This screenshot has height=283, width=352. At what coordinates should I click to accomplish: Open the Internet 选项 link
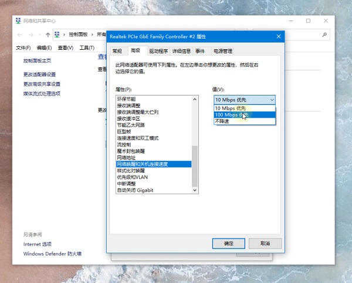point(38,244)
